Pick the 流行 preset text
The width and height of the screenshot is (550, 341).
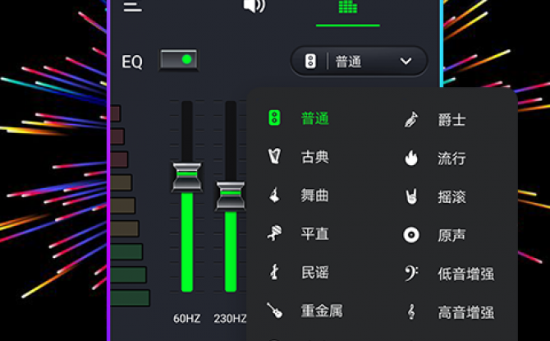451,159
